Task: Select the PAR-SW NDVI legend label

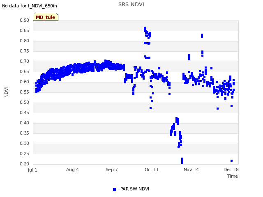Action: point(135,189)
